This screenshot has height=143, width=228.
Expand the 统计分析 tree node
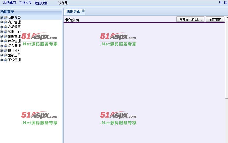click(2, 51)
